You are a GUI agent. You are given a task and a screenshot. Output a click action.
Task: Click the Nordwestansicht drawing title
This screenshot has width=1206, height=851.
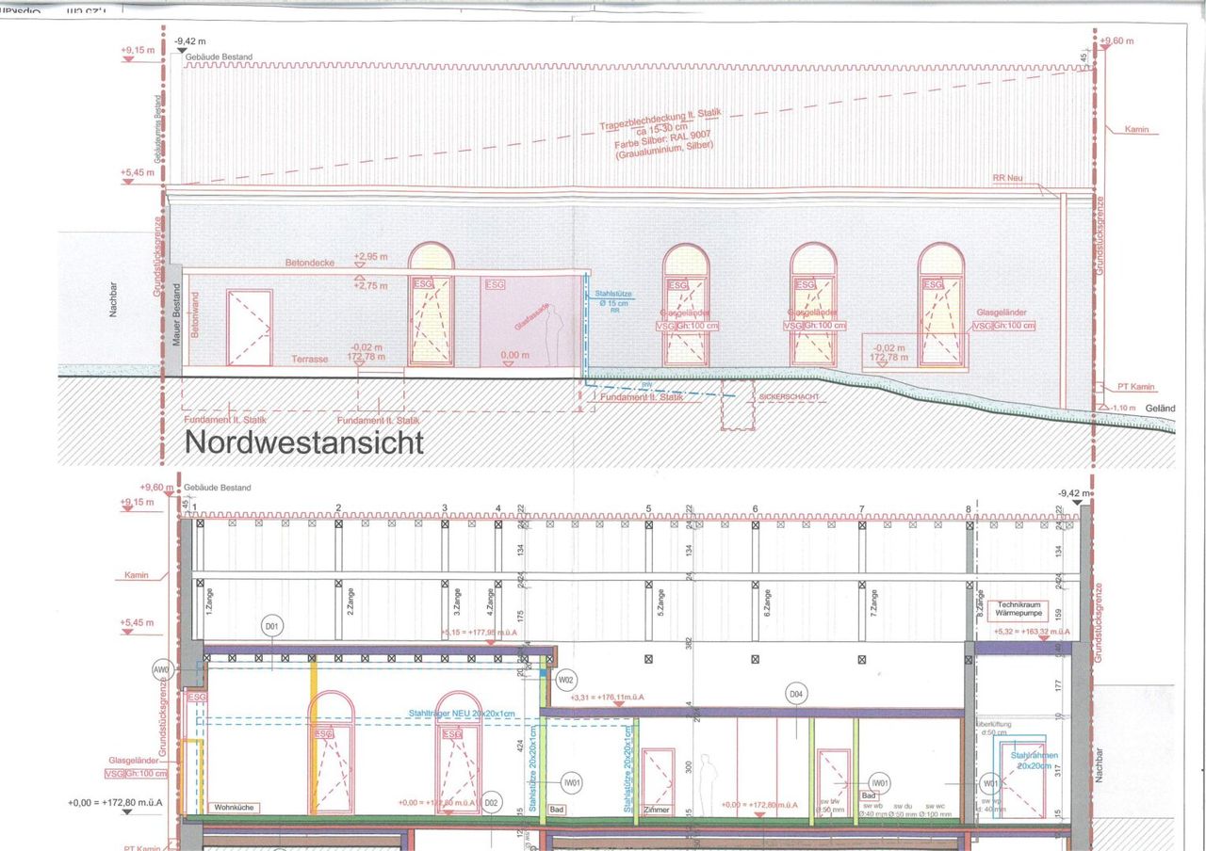[302, 442]
